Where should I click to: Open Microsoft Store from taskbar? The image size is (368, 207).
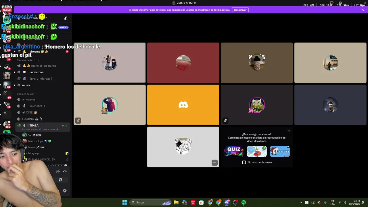coord(201,202)
